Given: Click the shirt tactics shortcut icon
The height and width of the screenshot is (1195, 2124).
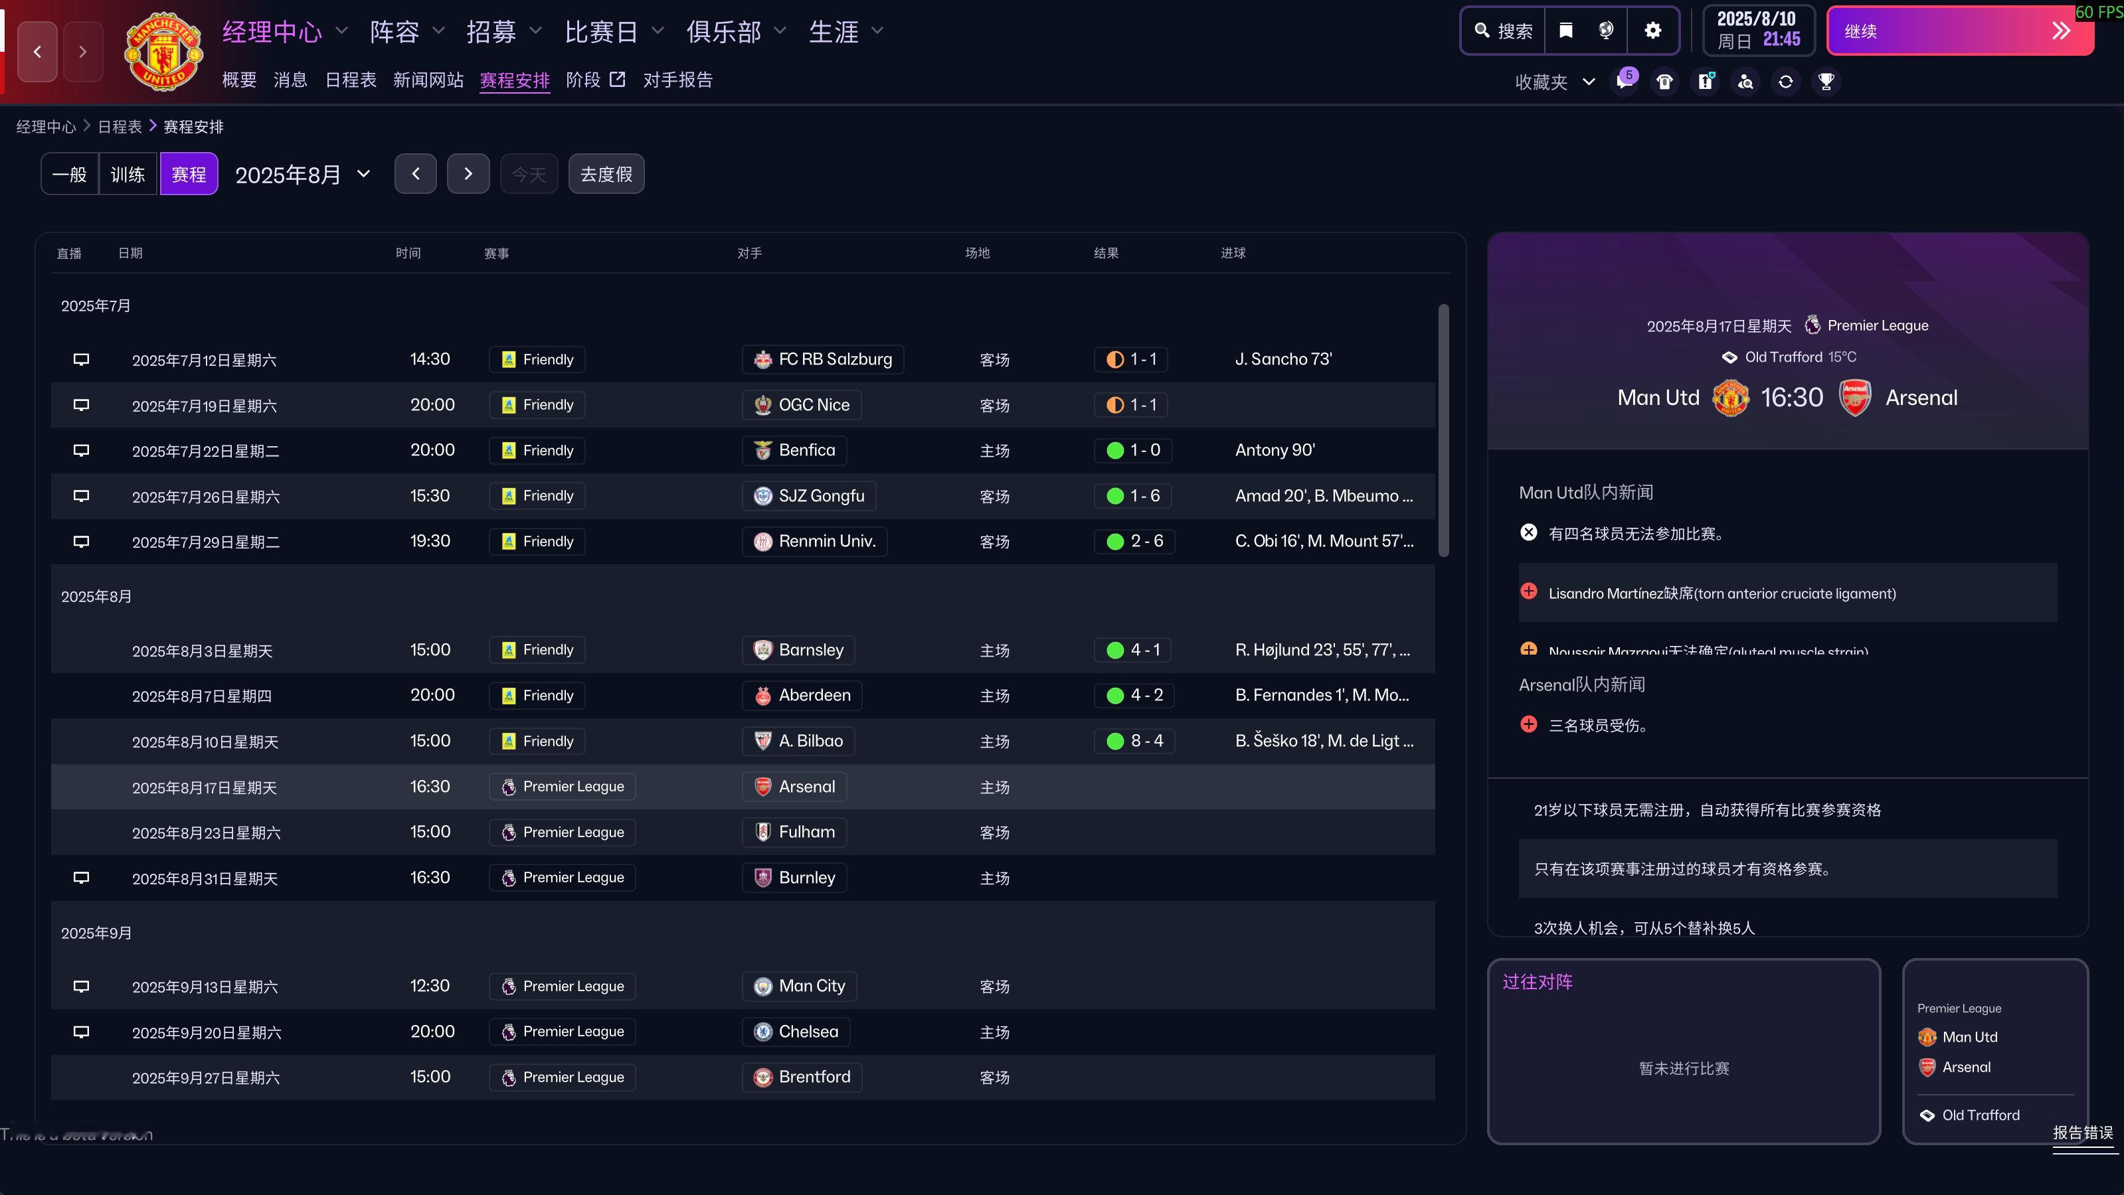Looking at the screenshot, I should [x=1665, y=82].
